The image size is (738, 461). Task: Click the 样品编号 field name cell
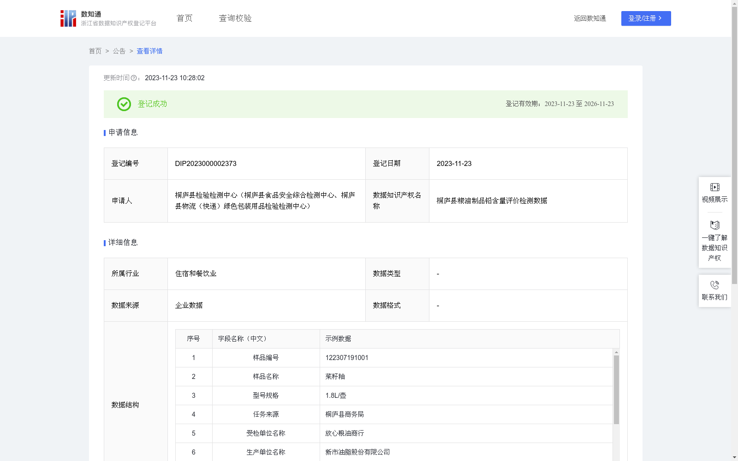(x=266, y=358)
